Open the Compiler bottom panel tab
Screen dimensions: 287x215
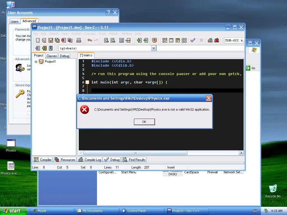(x=43, y=160)
